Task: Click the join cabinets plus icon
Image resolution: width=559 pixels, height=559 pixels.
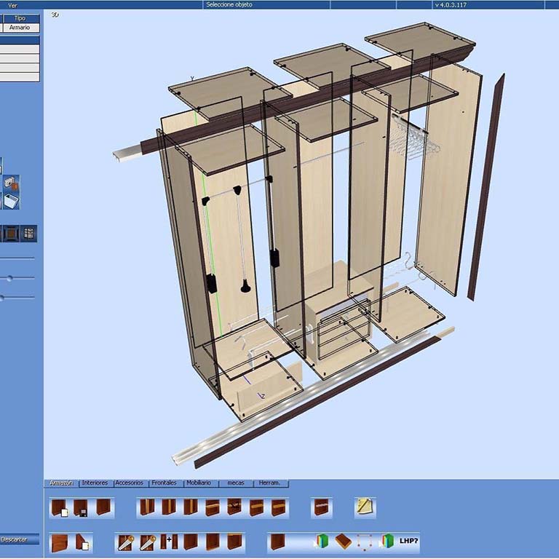Action: [x=169, y=542]
